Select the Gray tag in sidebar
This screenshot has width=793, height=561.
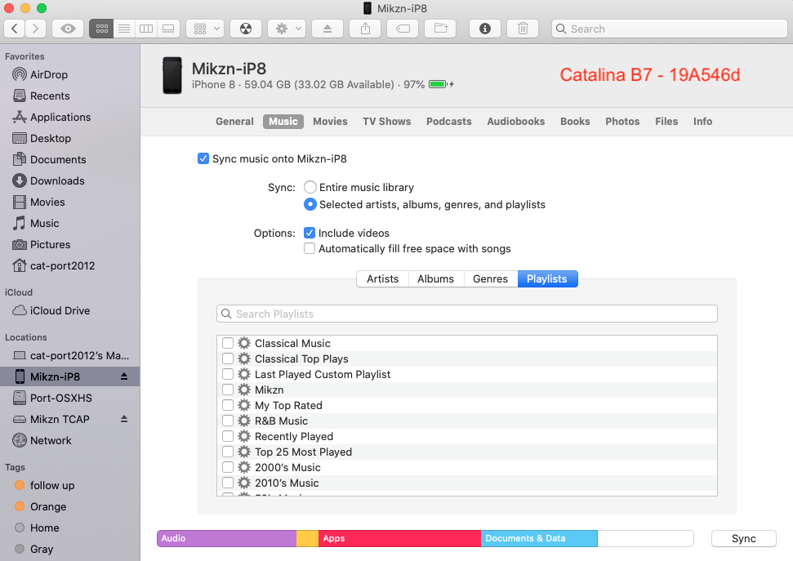coord(42,550)
